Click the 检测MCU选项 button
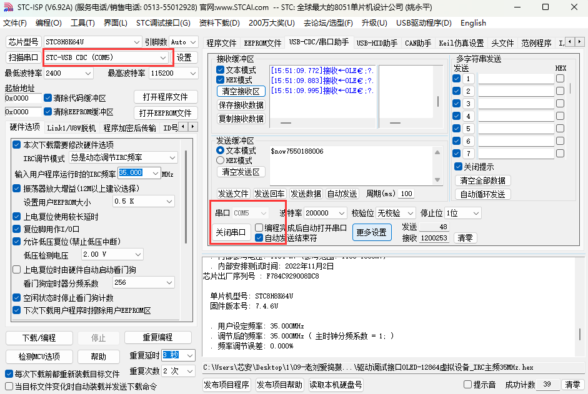588x394 pixels. click(39, 356)
